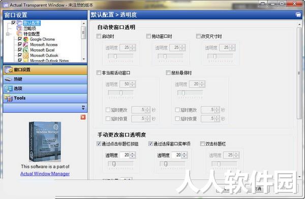Select the 忽略项 tree item

pos(30,28)
